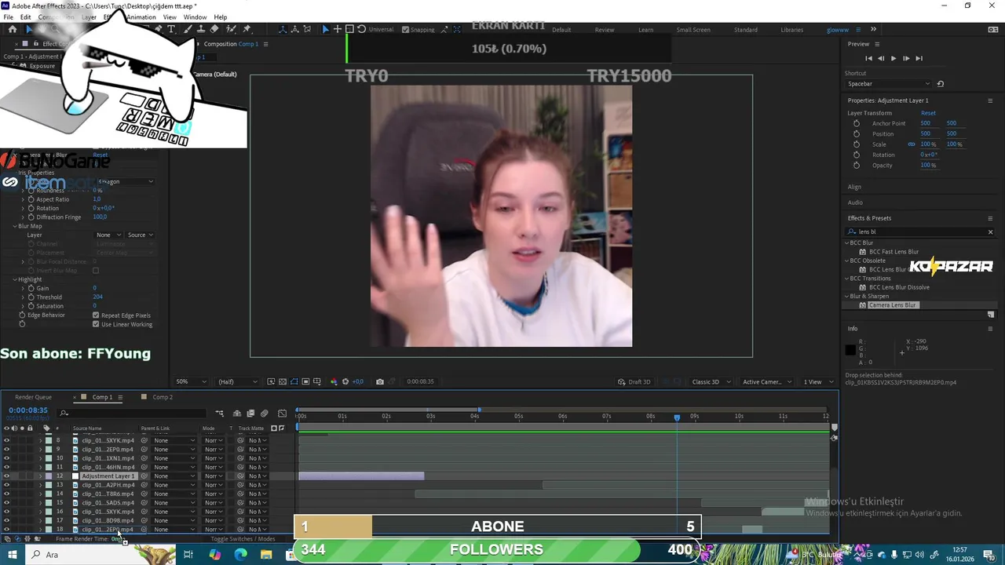1005x565 pixels.
Task: Toggle Use Linear Working checkbox
Action: (x=96, y=324)
